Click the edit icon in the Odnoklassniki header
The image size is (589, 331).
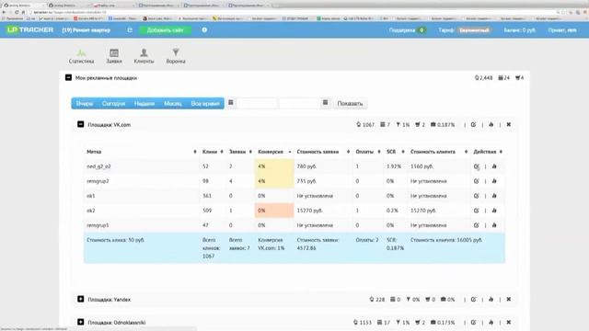[x=473, y=323]
